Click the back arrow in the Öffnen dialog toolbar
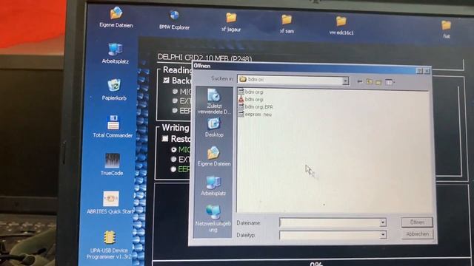 point(360,81)
